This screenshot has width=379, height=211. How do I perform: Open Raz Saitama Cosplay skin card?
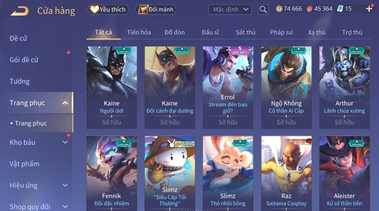tap(286, 173)
